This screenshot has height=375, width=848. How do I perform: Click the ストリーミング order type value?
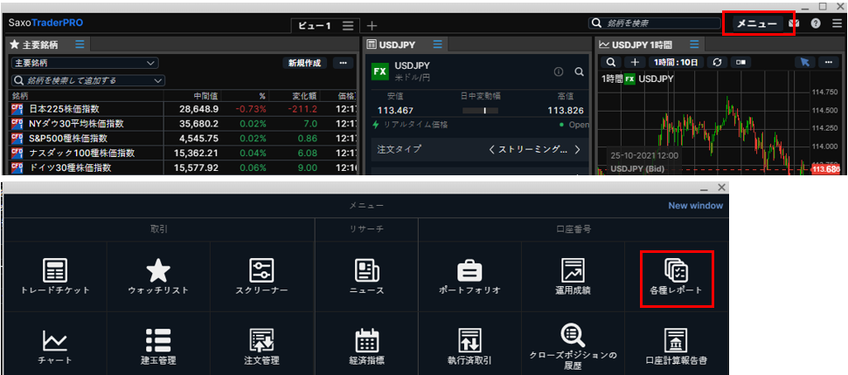point(534,149)
